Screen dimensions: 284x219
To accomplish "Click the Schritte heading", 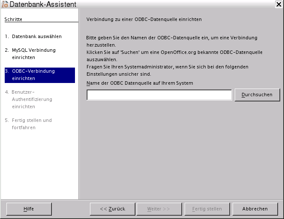I will (13, 19).
